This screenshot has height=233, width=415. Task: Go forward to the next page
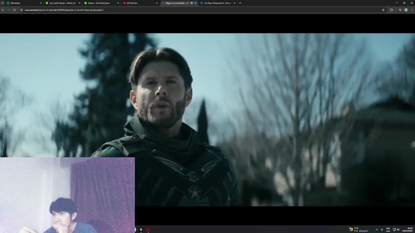pos(8,10)
